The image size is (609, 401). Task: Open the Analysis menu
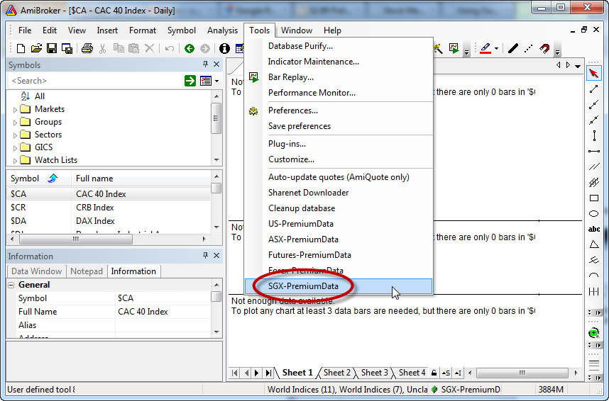coord(222,30)
